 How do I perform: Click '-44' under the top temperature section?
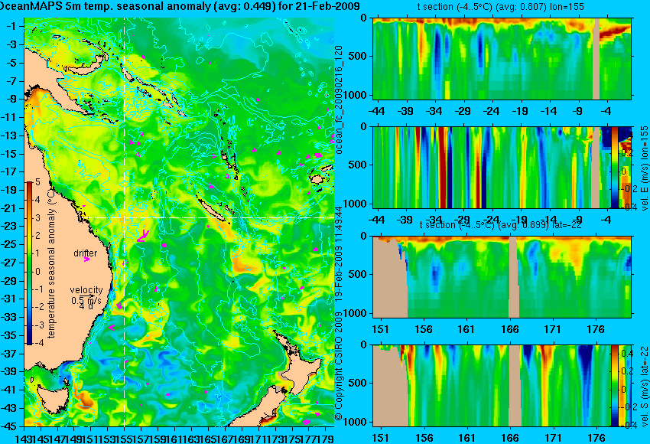coord(376,111)
